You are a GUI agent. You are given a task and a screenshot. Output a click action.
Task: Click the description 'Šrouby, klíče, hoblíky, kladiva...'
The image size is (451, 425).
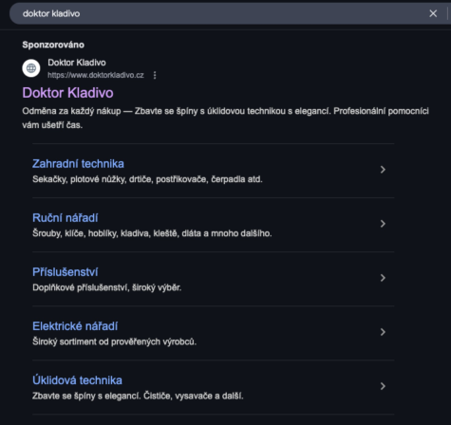click(152, 233)
